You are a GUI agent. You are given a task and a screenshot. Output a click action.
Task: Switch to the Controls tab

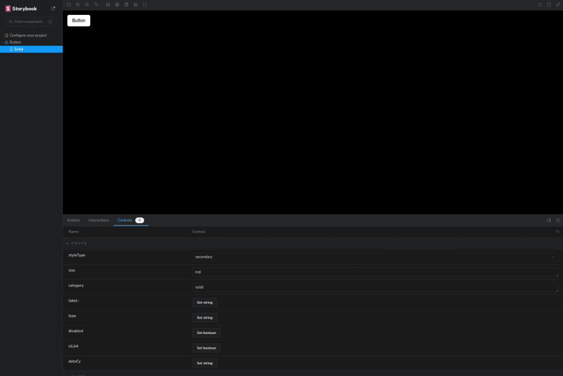pos(131,220)
